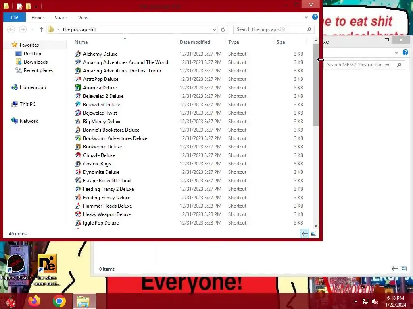
Task: Open Downloads in navigation pane
Action: [35, 62]
